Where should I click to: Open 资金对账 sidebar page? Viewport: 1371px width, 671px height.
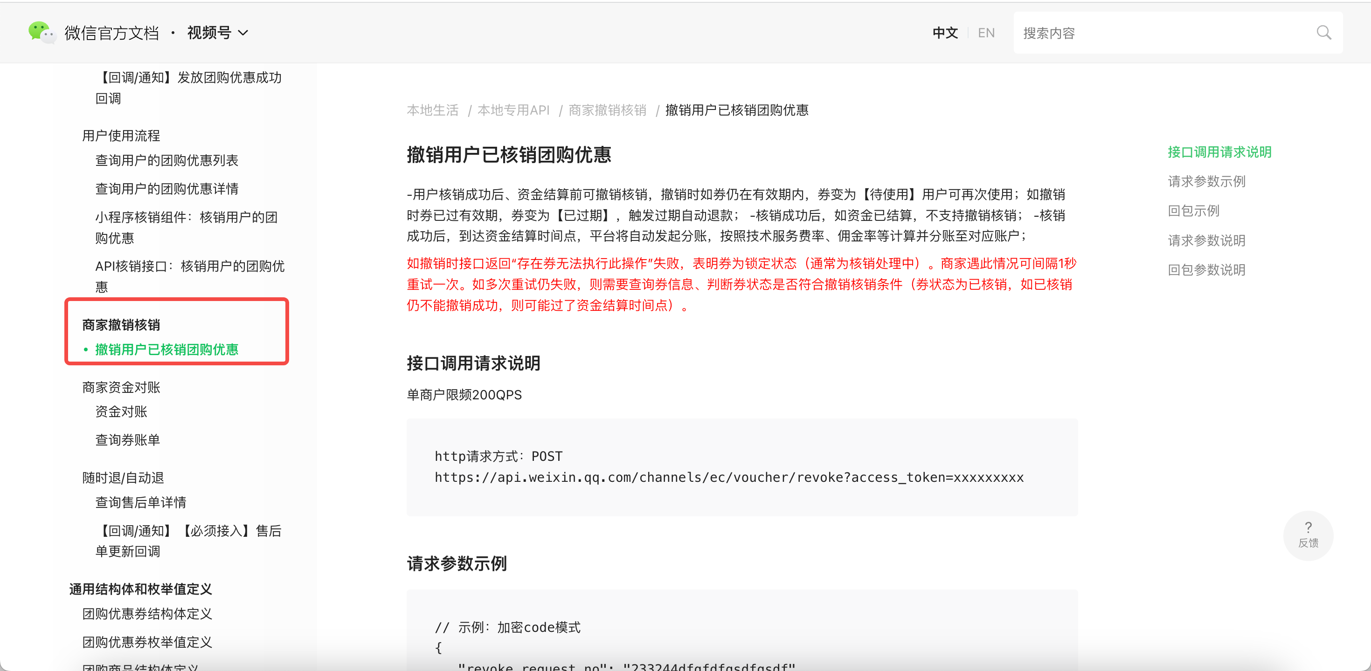(x=121, y=411)
